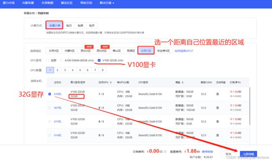
Task: Set GPU count to 1
Action: [50, 70]
